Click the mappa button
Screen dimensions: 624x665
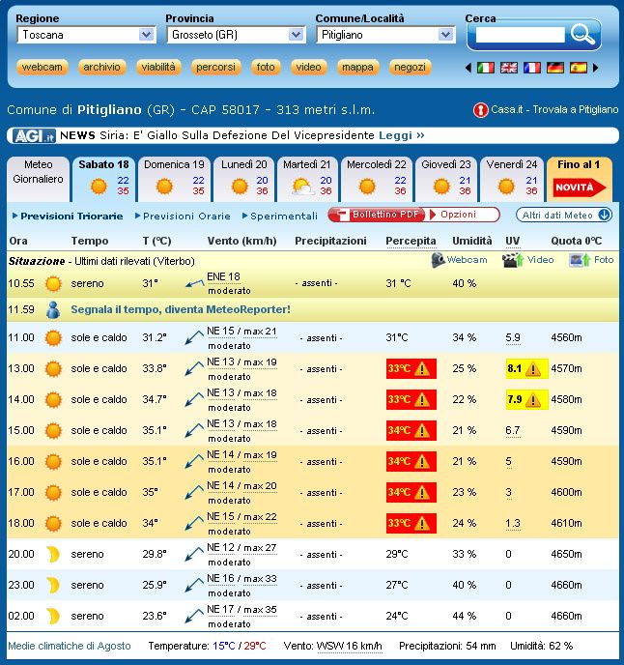pyautogui.click(x=357, y=67)
